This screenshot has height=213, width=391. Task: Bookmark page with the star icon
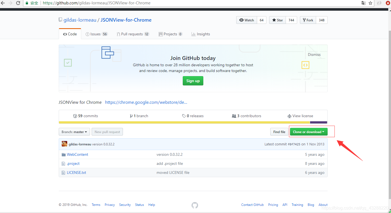pos(370,3)
